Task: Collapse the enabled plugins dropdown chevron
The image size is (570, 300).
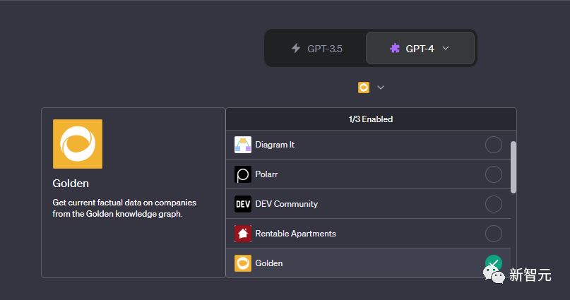Action: pos(381,88)
